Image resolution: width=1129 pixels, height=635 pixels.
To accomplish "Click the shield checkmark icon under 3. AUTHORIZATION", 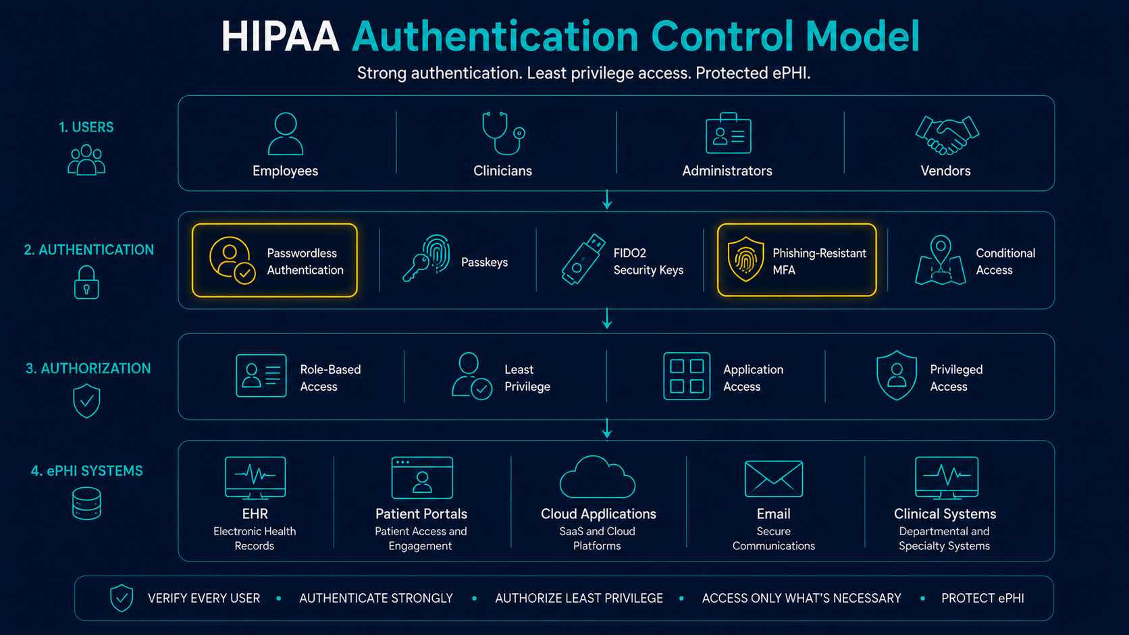I will 86,402.
